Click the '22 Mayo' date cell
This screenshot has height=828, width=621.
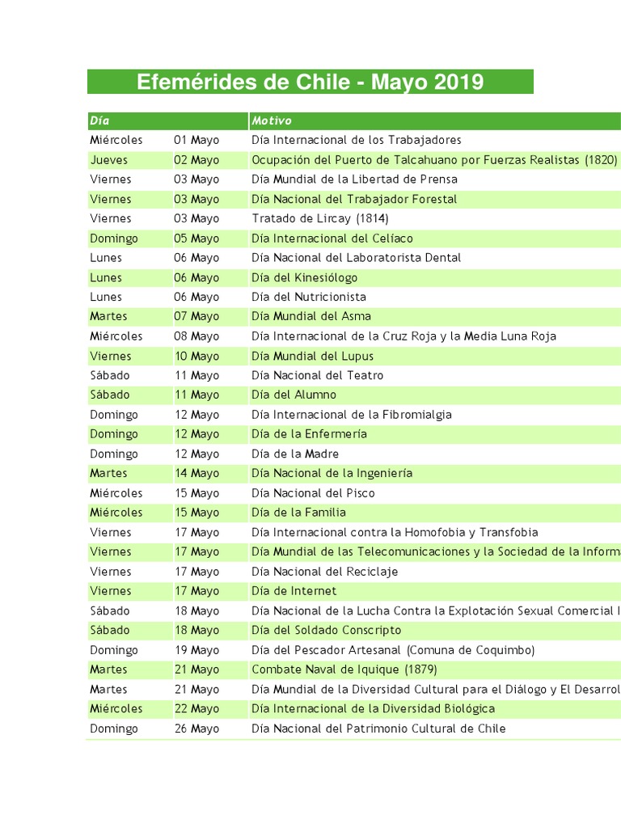[197, 708]
